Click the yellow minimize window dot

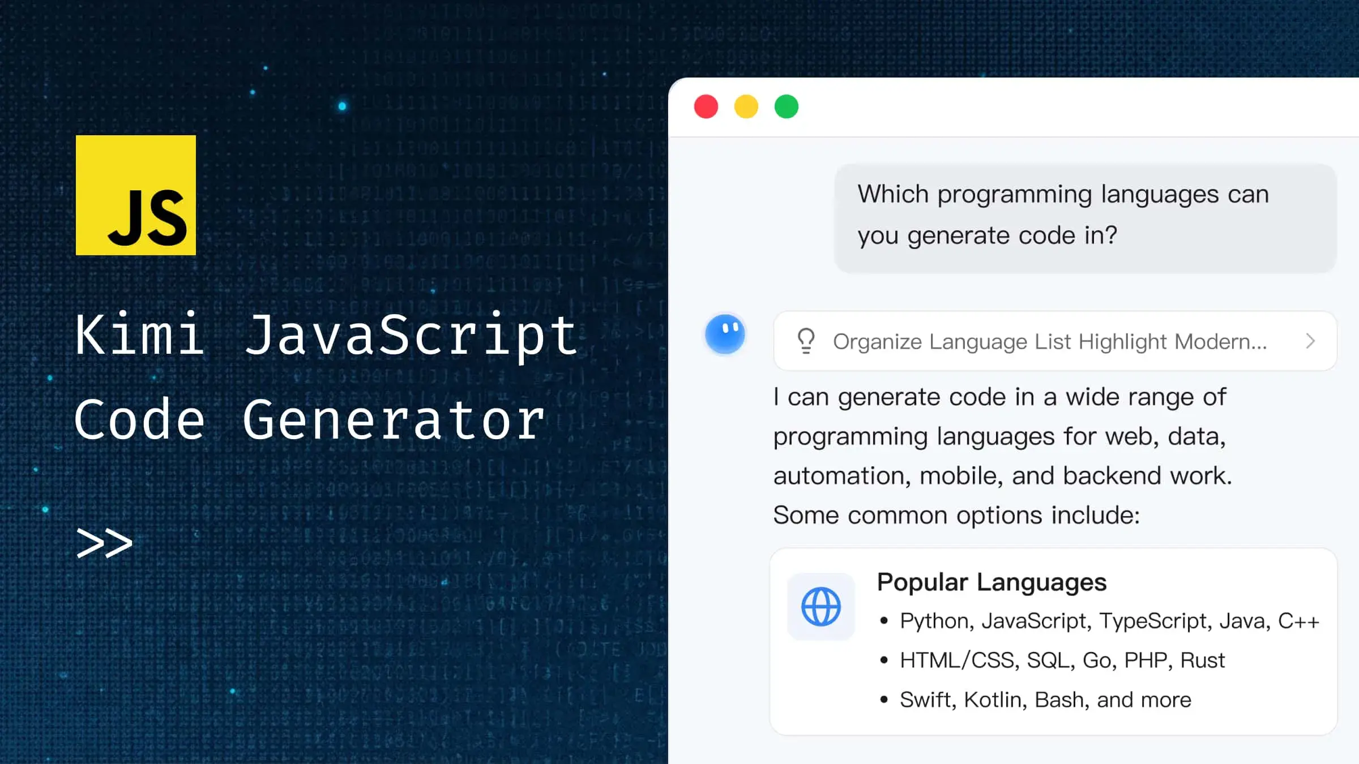(746, 106)
